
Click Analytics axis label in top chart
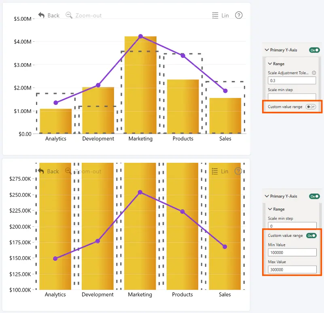56,139
